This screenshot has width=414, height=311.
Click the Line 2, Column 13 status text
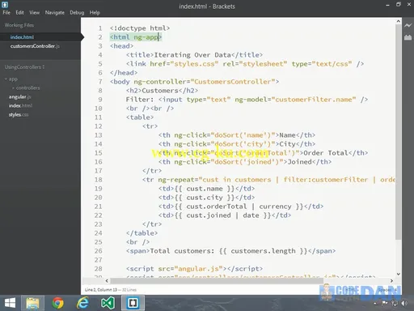click(x=101, y=290)
